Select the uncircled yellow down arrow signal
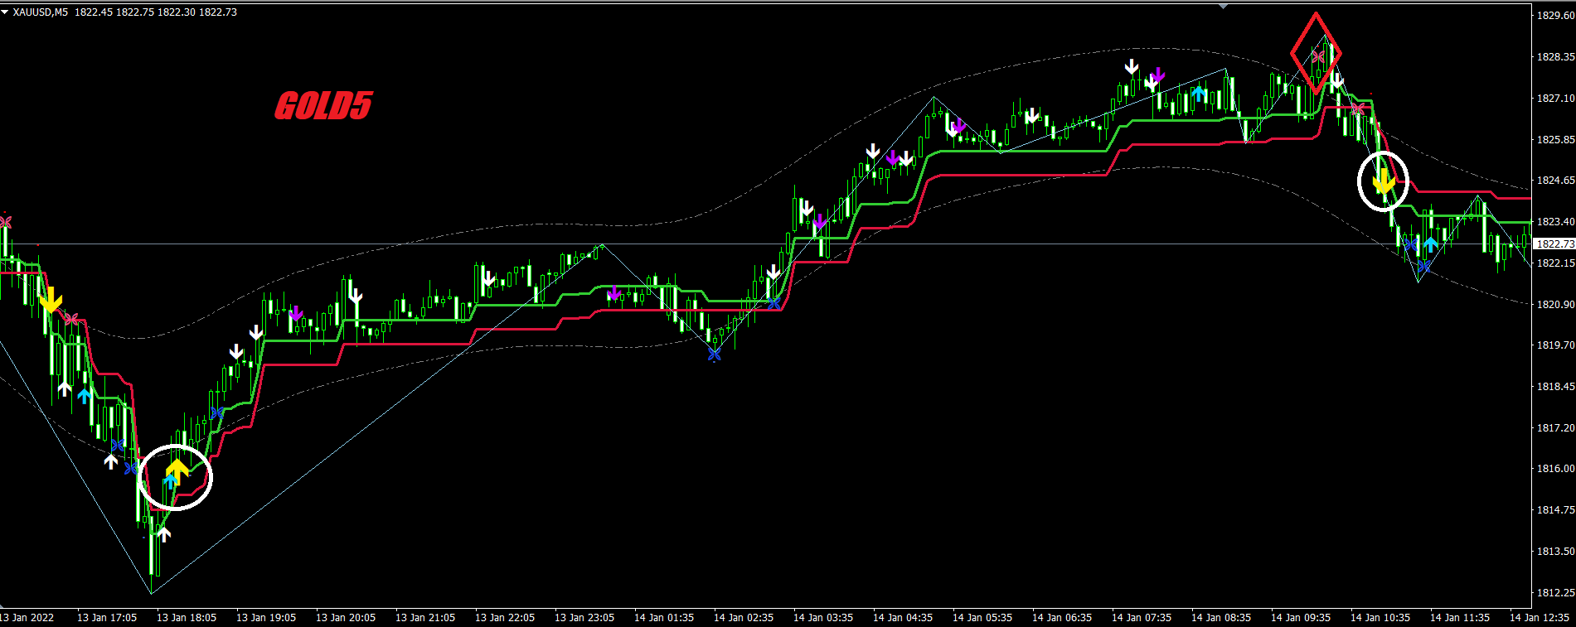1576x627 pixels. click(51, 300)
